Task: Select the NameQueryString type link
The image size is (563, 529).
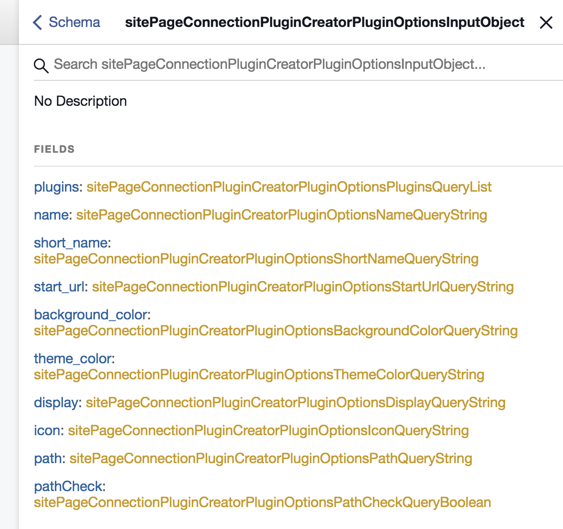Action: 281,215
